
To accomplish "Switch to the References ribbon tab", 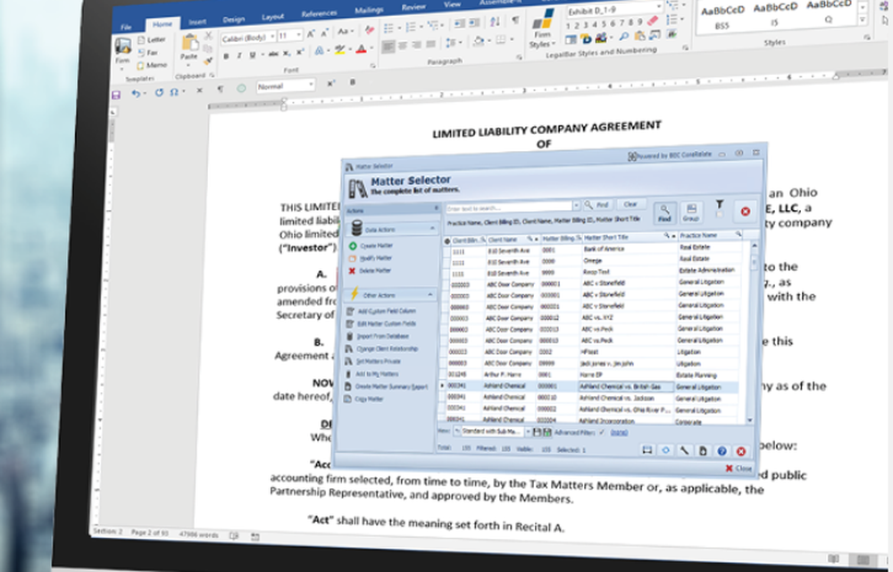I will pos(320,13).
